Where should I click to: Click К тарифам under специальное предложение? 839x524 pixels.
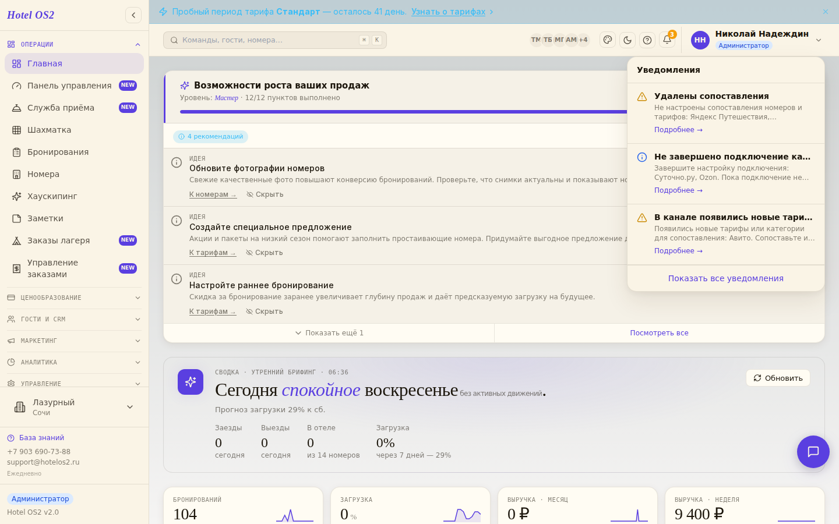213,253
